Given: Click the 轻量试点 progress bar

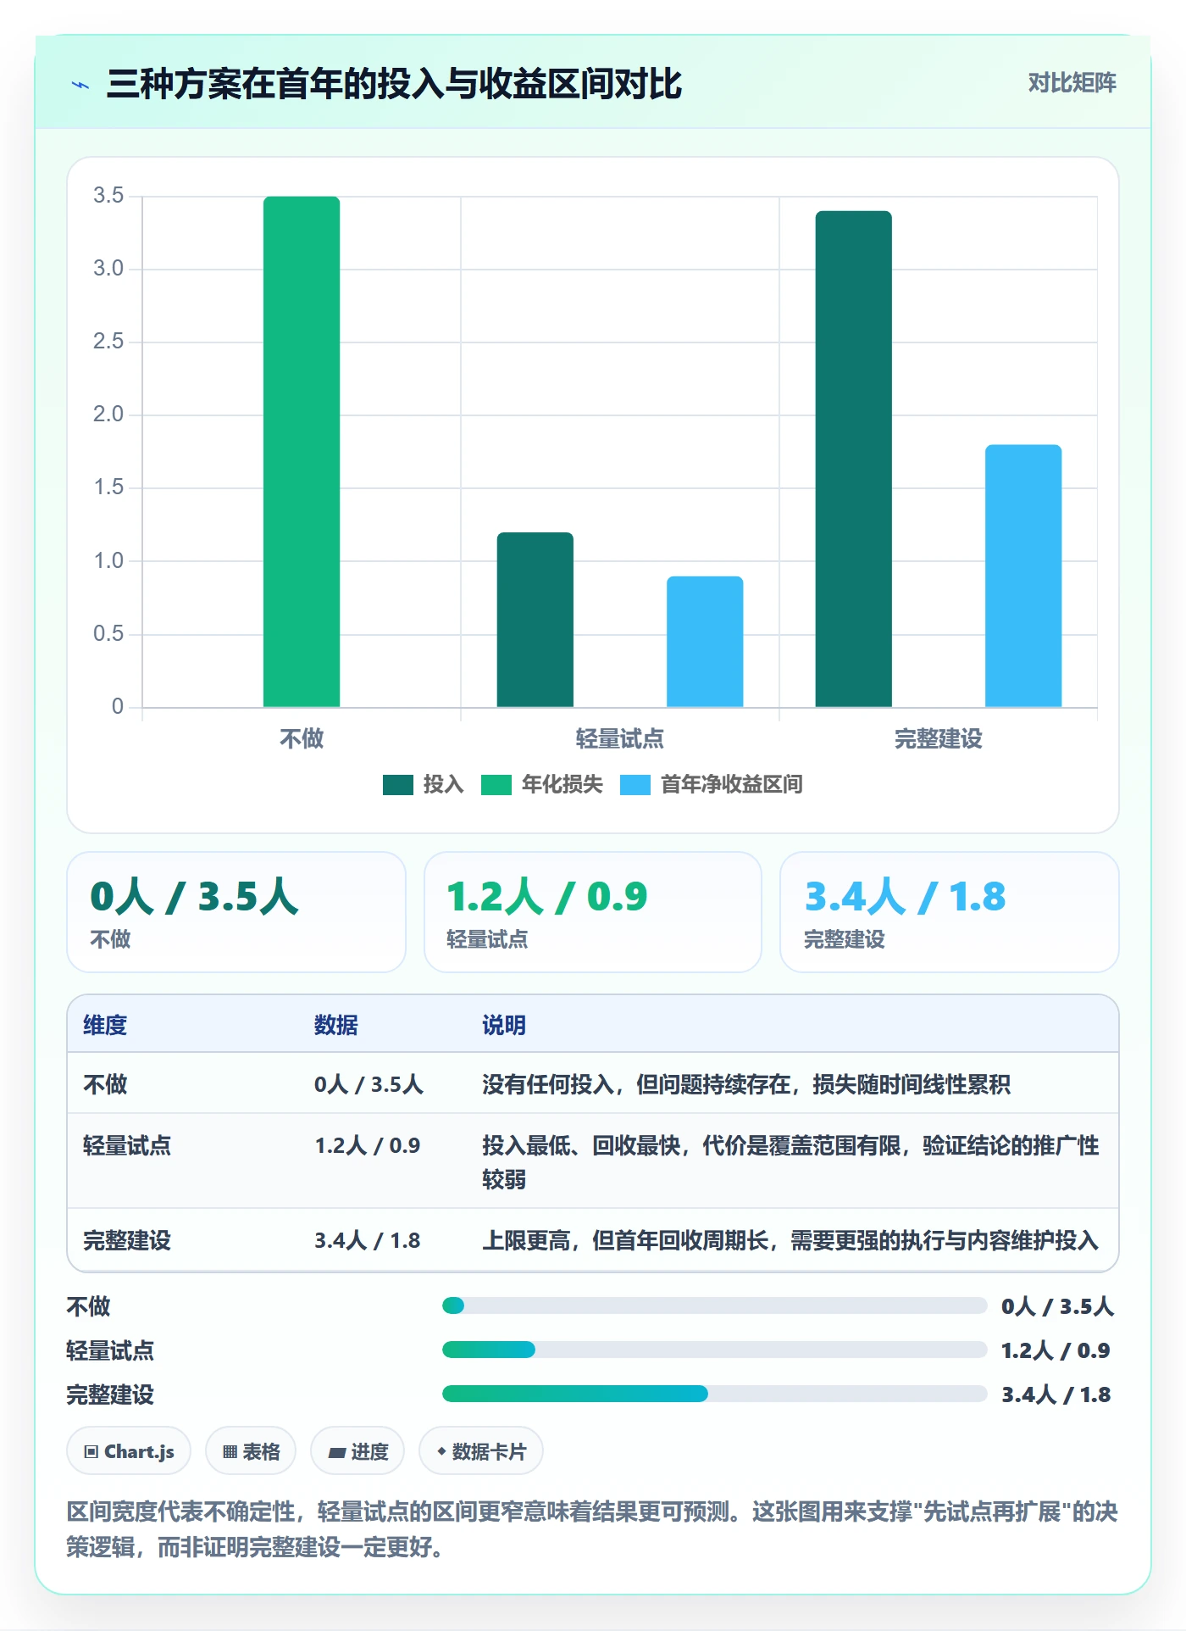Looking at the screenshot, I should pos(715,1350).
